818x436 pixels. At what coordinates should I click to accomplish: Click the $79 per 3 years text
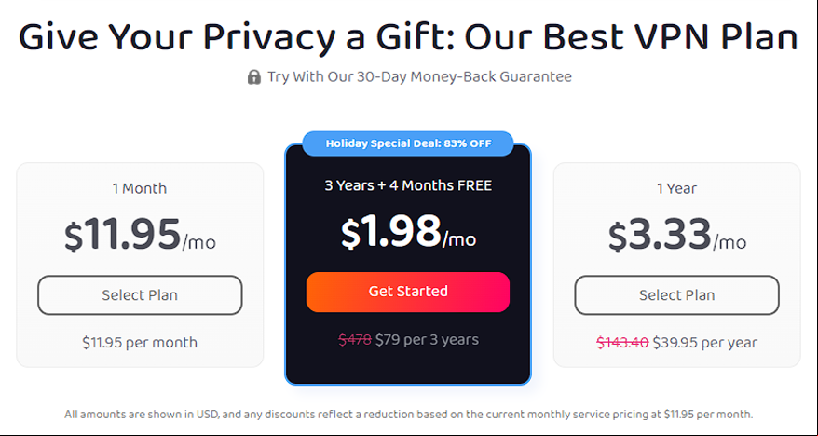pos(427,340)
